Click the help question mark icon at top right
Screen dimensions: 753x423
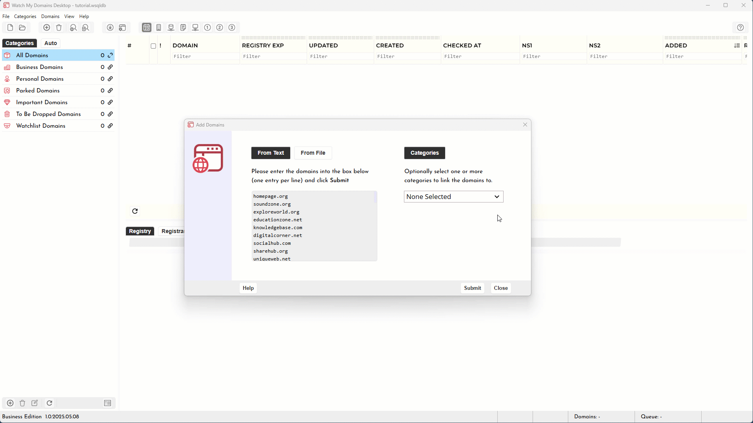click(x=740, y=27)
